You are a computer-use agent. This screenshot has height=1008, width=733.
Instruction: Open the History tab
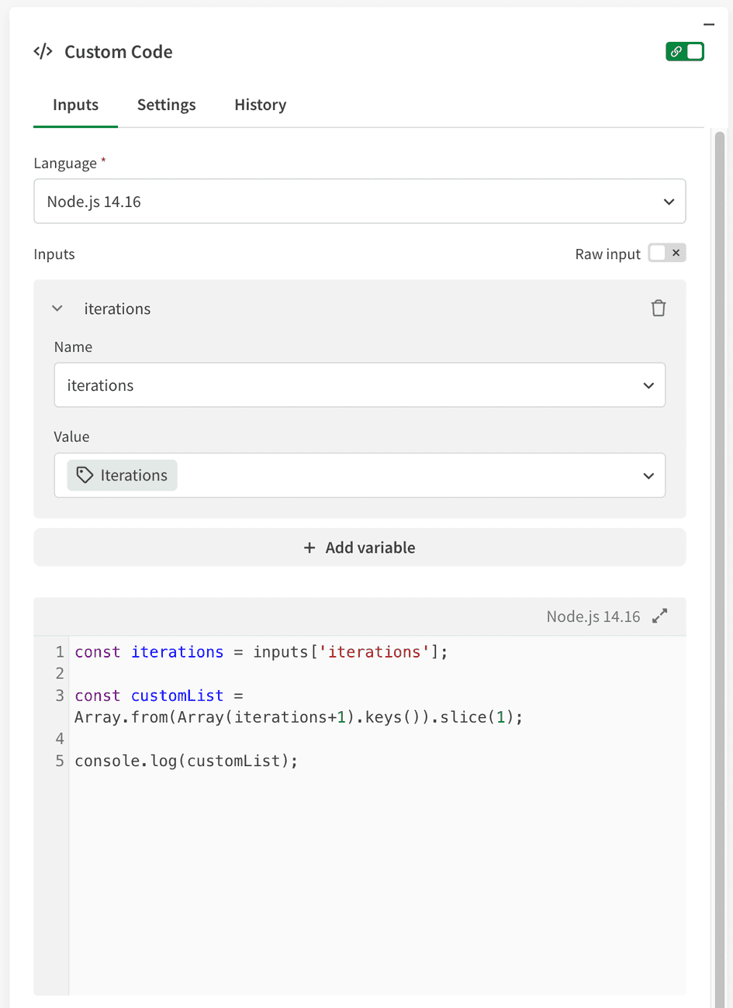click(x=260, y=105)
